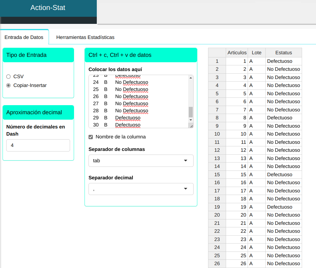Viewport: 316px width, 268px height.
Task: Select the CSV radio option
Action: point(8,76)
